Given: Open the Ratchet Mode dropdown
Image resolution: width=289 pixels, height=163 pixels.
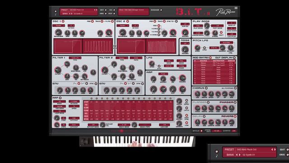Looking at the screenshot, I should coord(93,125).
